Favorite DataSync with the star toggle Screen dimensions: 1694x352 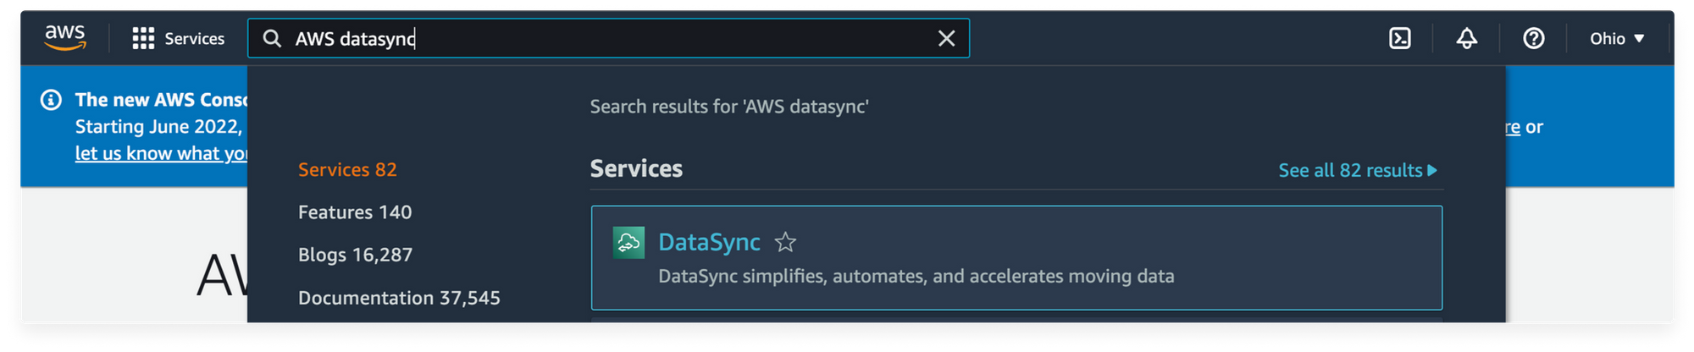click(x=785, y=242)
